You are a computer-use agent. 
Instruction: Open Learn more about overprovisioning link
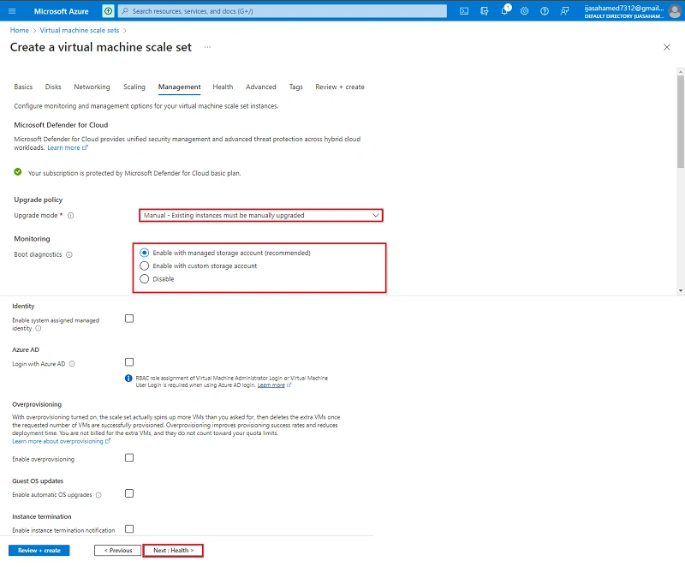click(61, 441)
